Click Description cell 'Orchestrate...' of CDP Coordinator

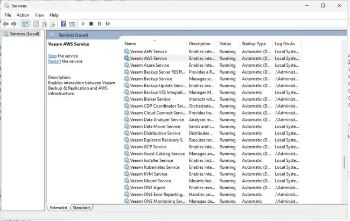click(x=201, y=106)
